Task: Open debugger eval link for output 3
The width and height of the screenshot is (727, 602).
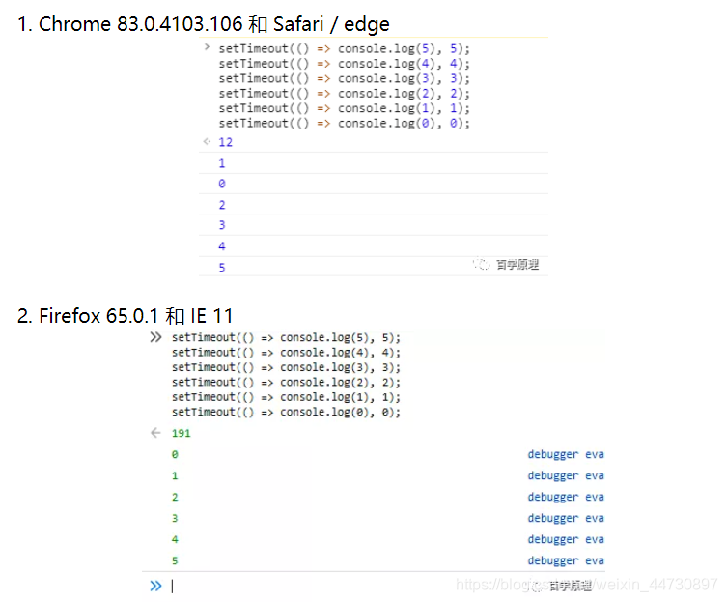Action: click(x=566, y=519)
